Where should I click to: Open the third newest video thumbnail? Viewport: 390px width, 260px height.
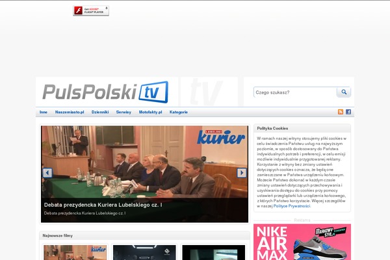click(x=214, y=253)
